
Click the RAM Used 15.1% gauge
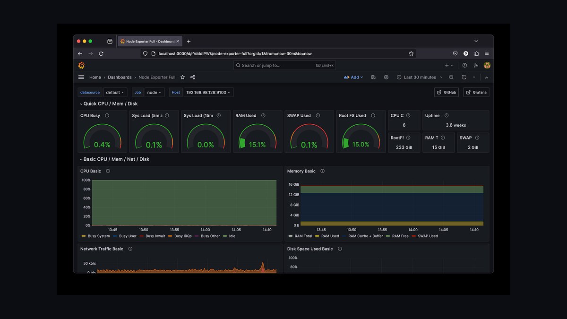258,137
